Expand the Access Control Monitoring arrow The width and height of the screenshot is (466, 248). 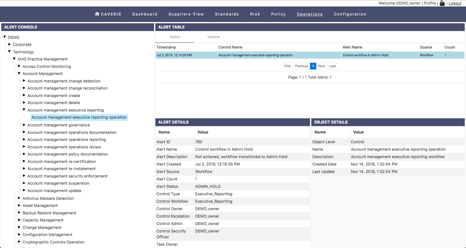[19, 66]
